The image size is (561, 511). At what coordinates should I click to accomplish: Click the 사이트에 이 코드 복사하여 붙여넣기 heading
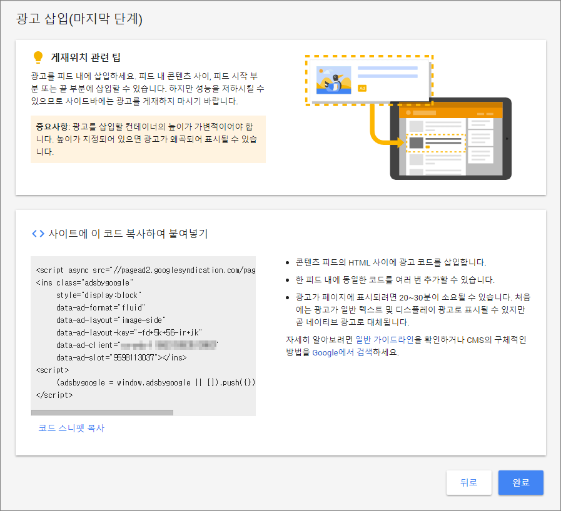128,234
